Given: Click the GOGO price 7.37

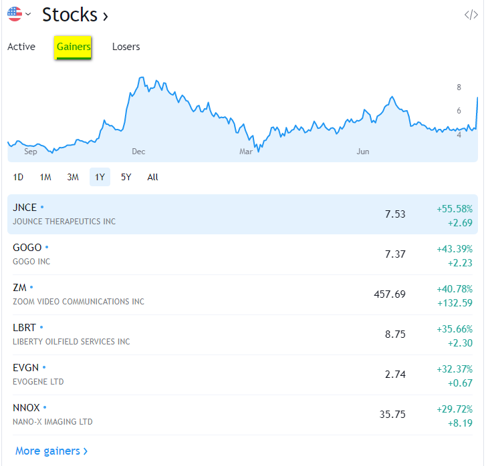Looking at the screenshot, I should coord(395,254).
